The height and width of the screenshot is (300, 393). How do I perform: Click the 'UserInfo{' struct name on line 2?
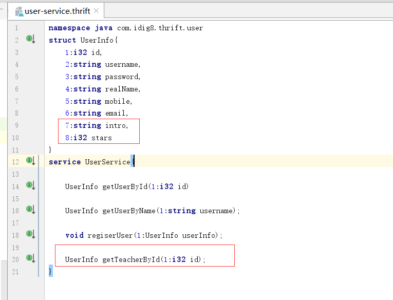99,40
